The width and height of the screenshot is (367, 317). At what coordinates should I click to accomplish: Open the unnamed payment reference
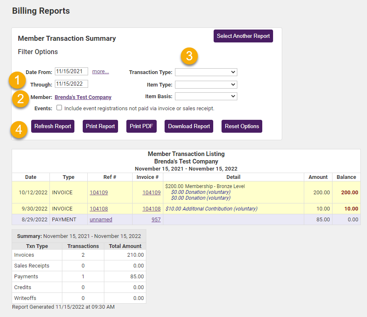click(101, 219)
